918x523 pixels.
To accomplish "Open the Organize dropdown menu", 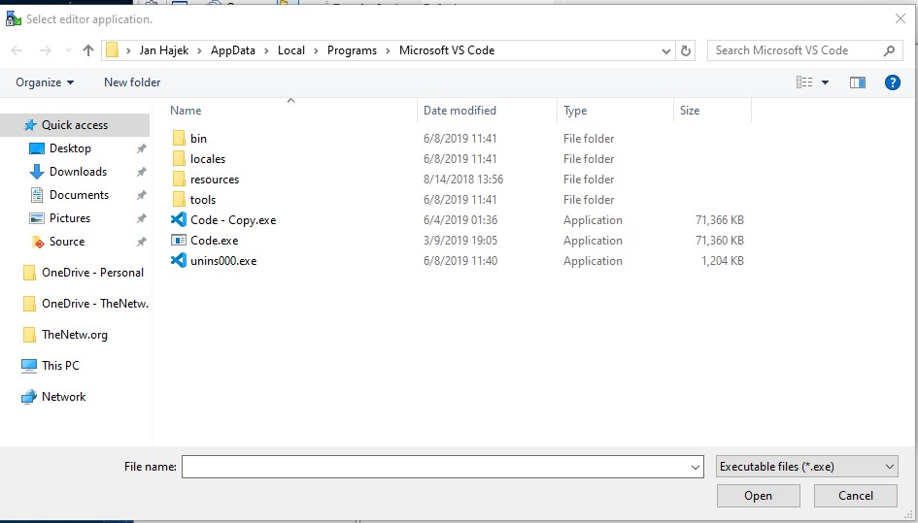I will (x=45, y=82).
